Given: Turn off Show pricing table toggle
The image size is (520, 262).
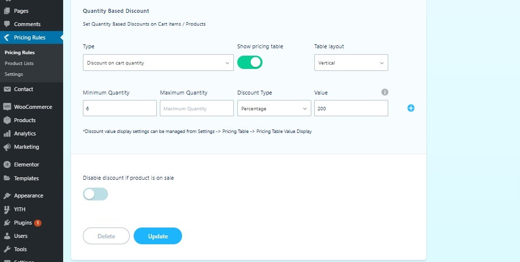Looking at the screenshot, I should click(x=250, y=62).
